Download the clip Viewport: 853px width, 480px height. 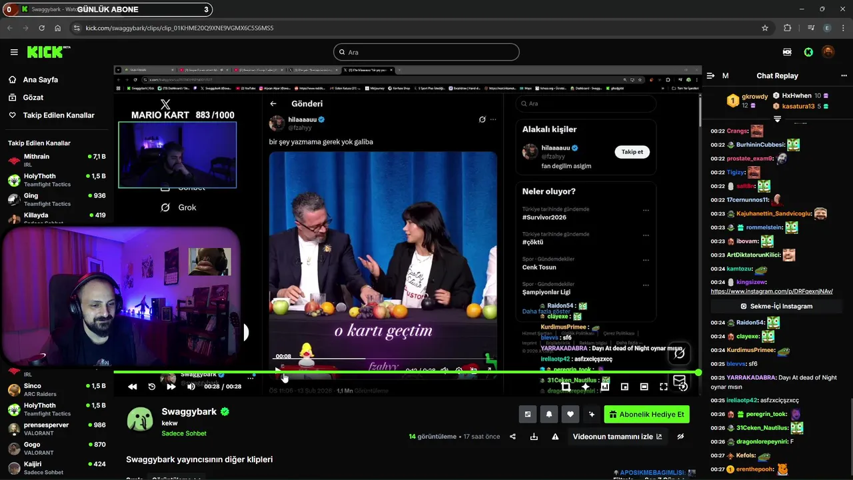(x=534, y=437)
